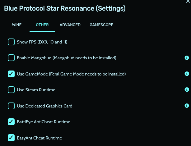191x146 pixels.
Task: Open info tooltip for Use Steam Runtime
Action: [x=187, y=90]
